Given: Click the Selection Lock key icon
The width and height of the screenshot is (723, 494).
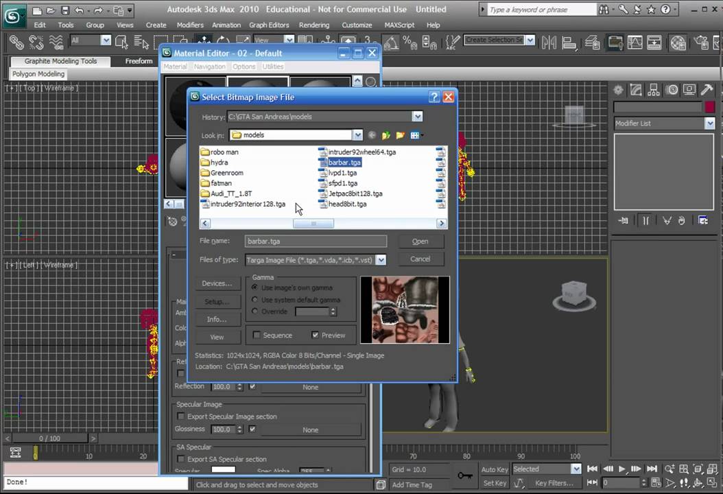Looking at the screenshot, I should click(464, 475).
